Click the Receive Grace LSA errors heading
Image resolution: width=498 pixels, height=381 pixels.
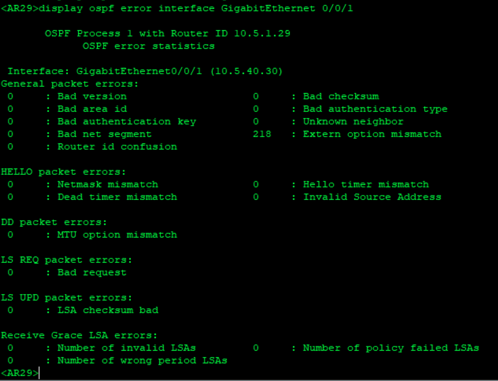tap(79, 335)
